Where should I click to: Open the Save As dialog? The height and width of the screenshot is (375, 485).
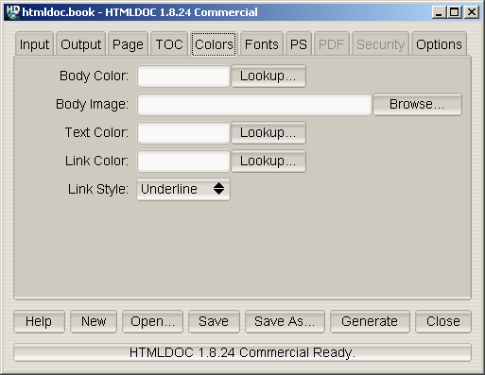285,321
